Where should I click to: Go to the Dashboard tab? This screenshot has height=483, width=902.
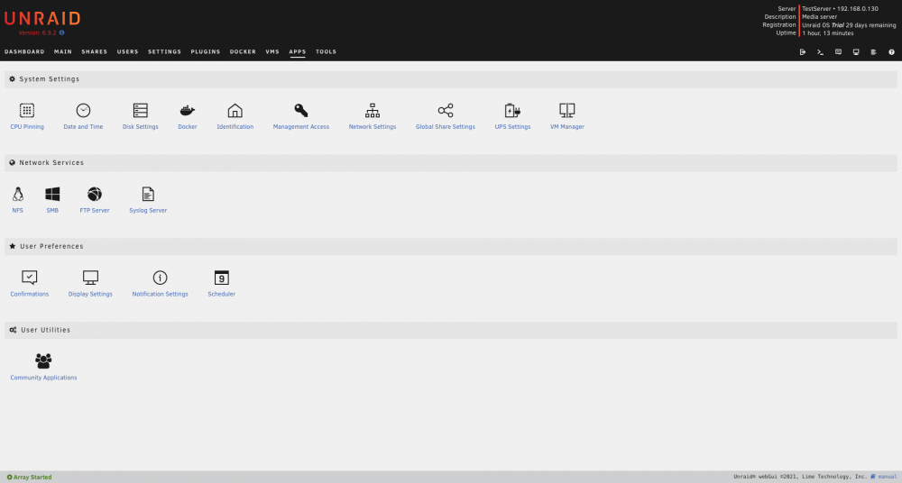[24, 51]
